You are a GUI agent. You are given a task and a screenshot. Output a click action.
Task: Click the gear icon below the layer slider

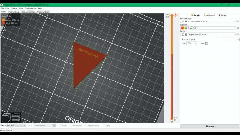(x=172, y=122)
